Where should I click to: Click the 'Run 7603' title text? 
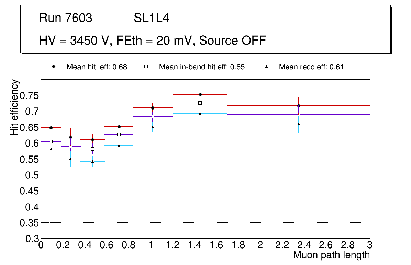[x=66, y=18]
